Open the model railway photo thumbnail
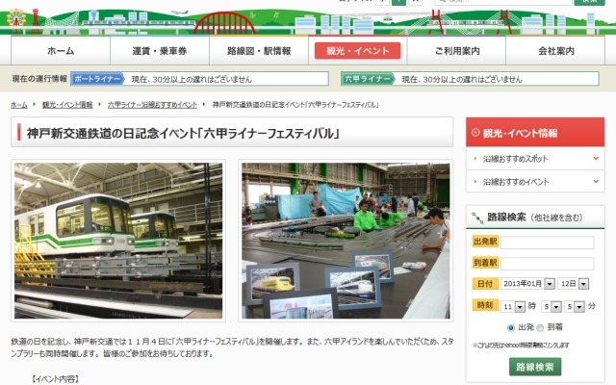 tap(346, 241)
